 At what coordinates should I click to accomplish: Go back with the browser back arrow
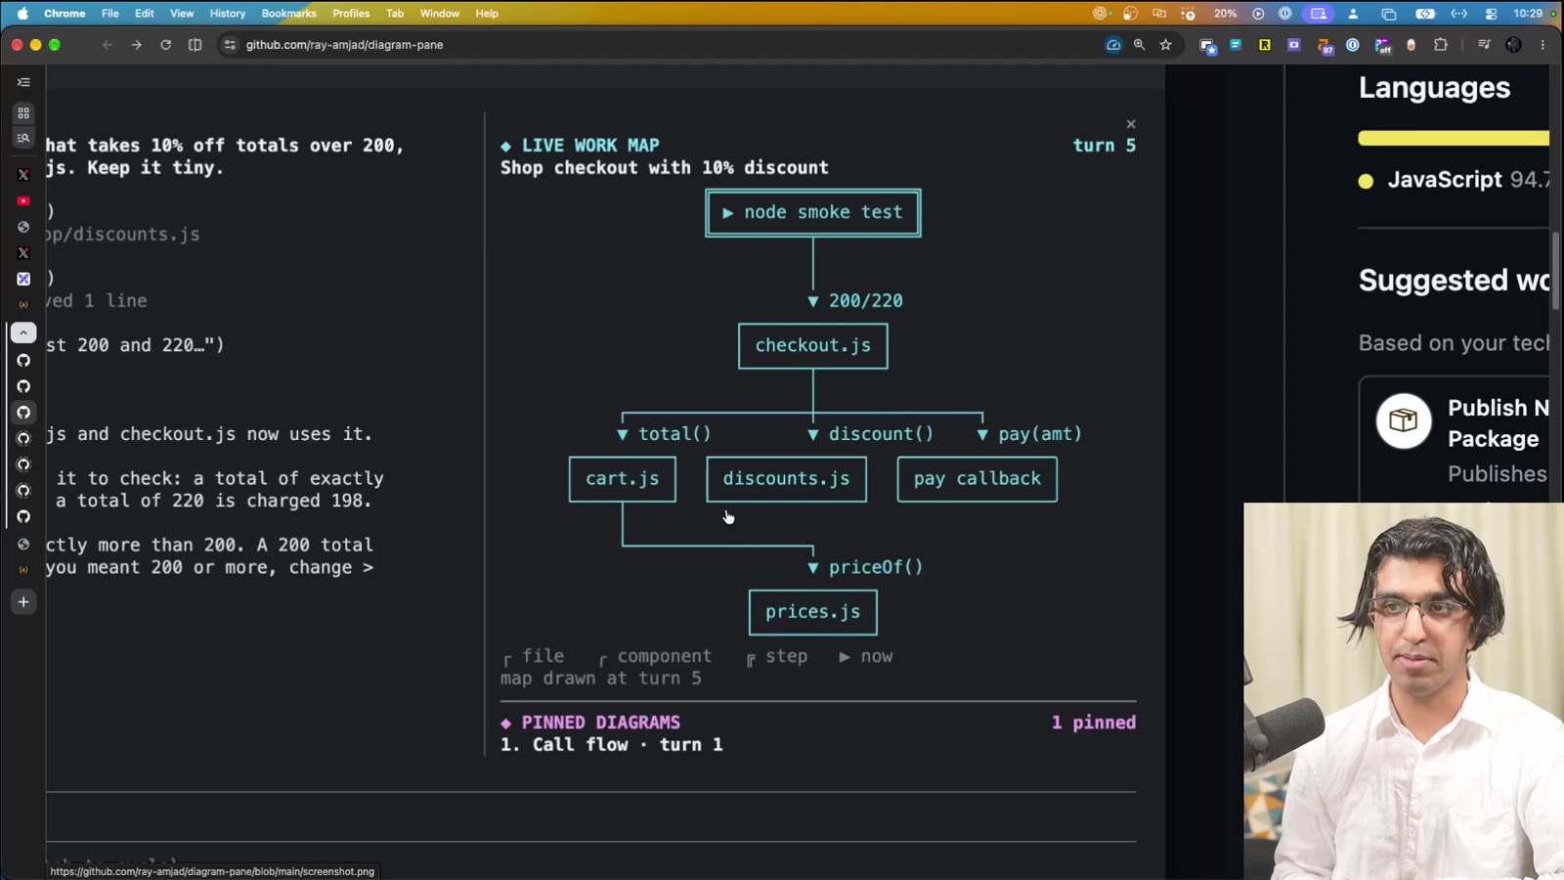[108, 45]
